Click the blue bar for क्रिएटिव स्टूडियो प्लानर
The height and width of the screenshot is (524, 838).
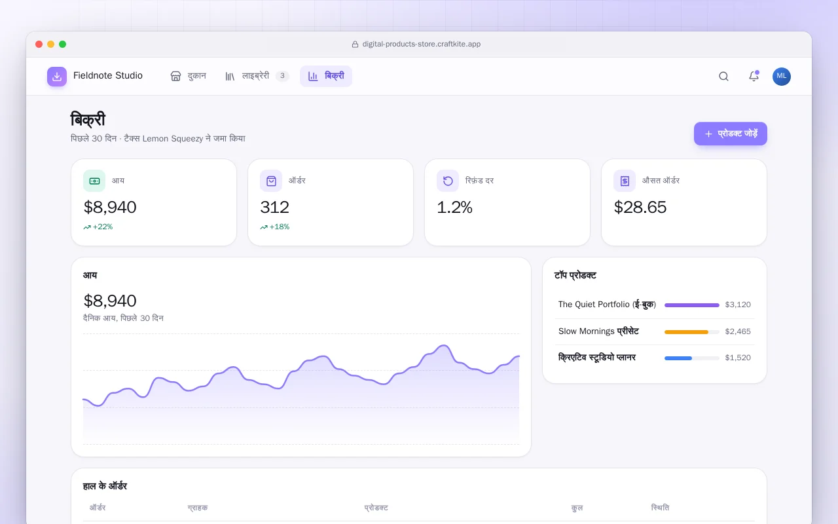click(678, 358)
